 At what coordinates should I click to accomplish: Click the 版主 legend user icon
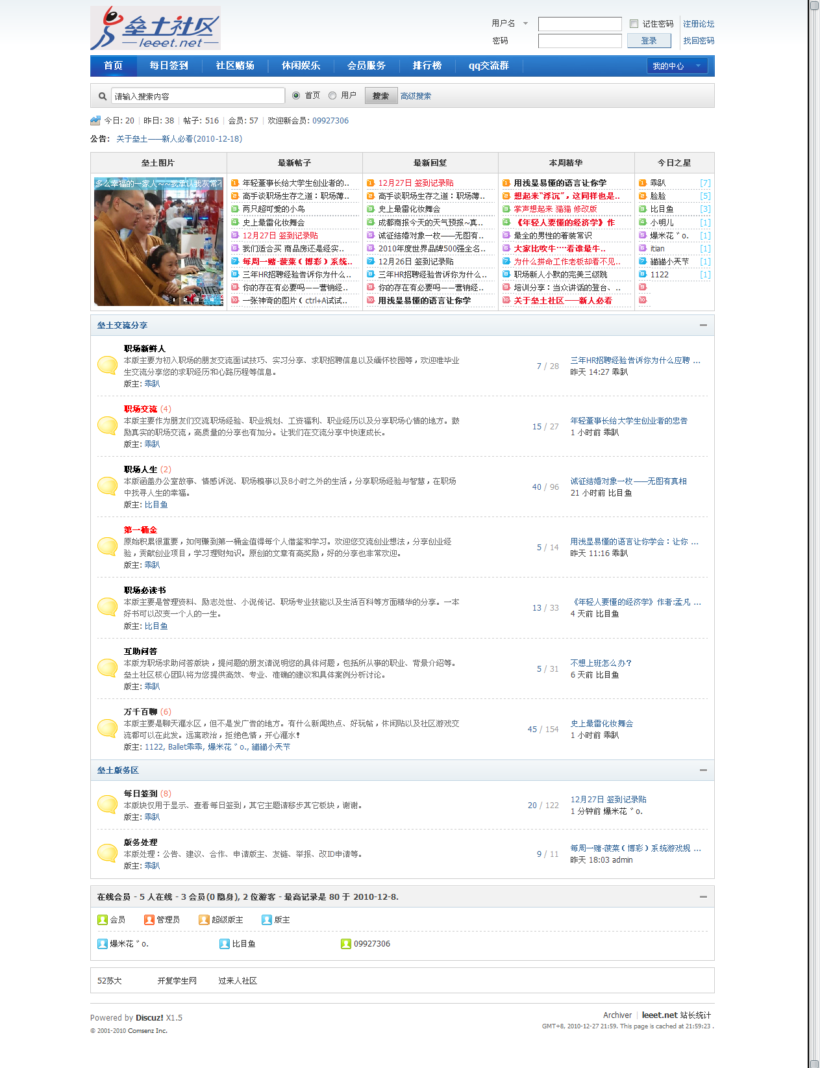(x=267, y=920)
